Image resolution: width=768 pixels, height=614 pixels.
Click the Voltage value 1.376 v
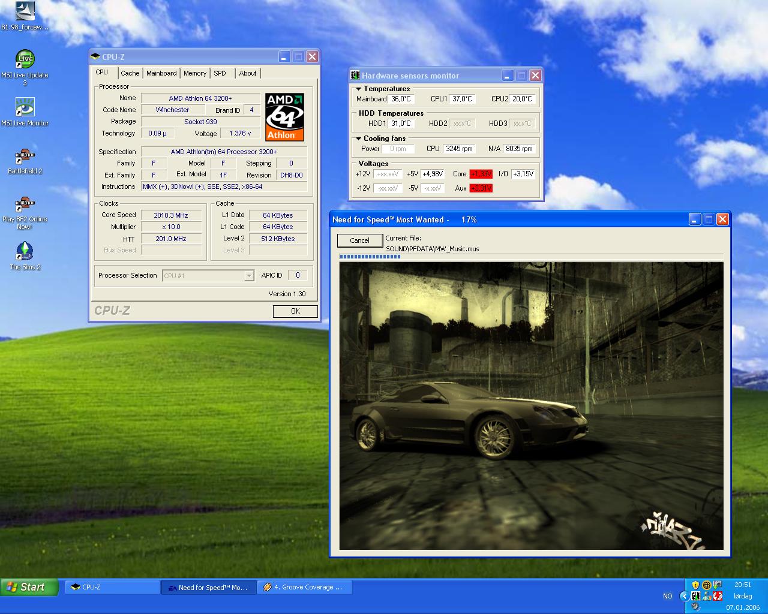[240, 134]
